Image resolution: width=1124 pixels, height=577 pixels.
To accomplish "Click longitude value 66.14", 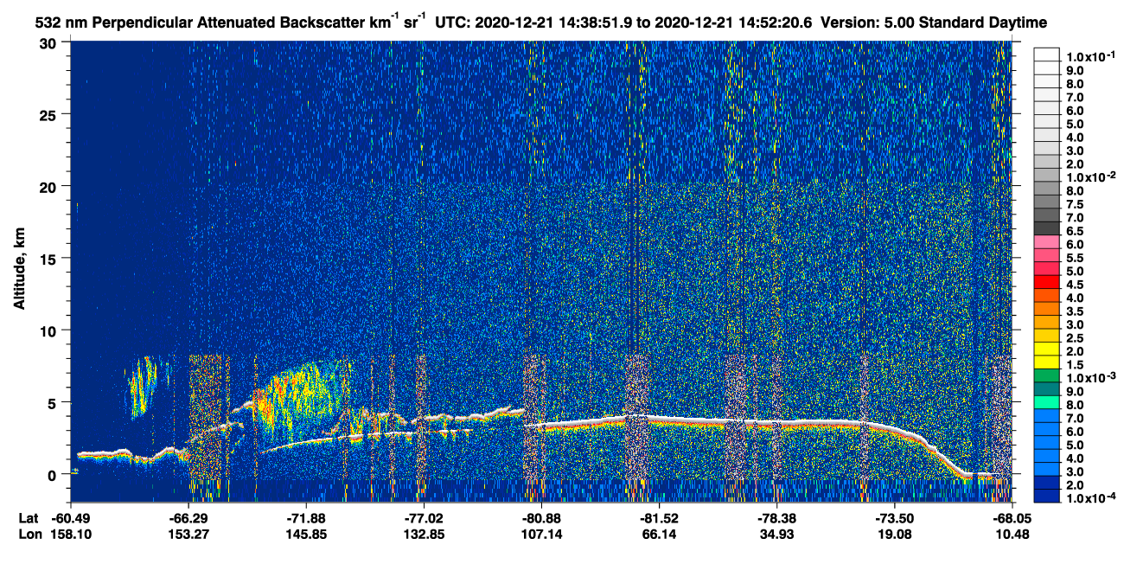I will (x=660, y=535).
